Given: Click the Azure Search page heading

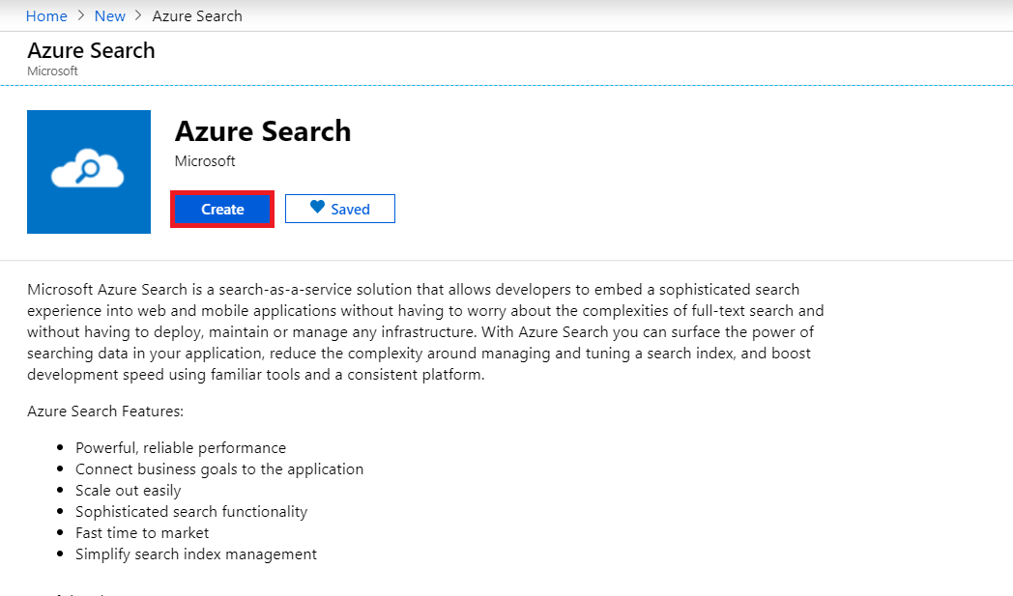Looking at the screenshot, I should click(x=263, y=131).
